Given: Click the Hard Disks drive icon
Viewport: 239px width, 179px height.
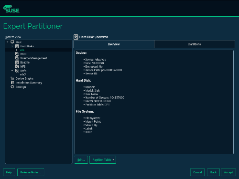Looking at the screenshot, I should point(17,46).
